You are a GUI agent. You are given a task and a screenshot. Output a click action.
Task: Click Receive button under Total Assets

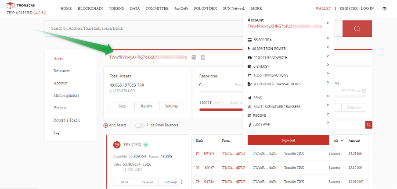tap(147, 106)
